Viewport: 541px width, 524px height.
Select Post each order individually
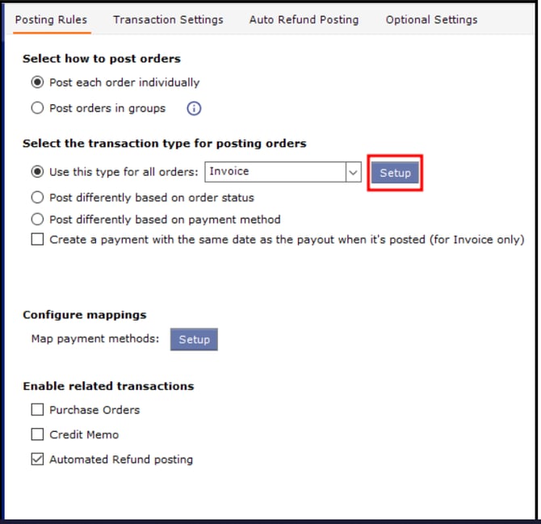[x=36, y=82]
